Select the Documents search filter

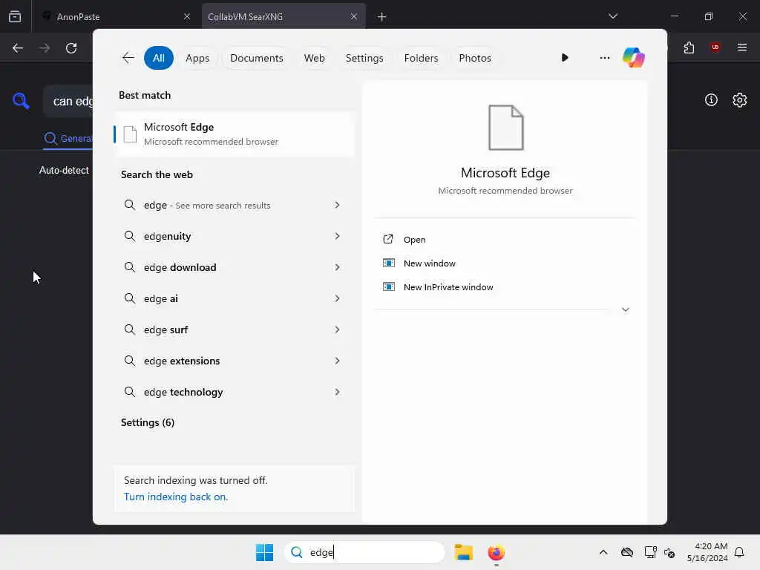(256, 58)
